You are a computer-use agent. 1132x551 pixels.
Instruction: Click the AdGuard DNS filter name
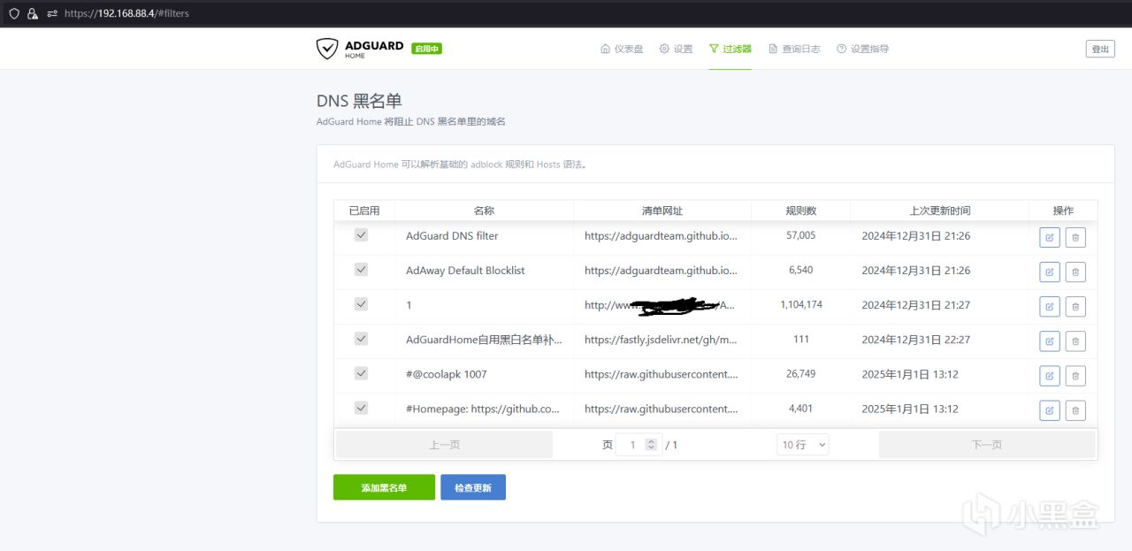(452, 236)
